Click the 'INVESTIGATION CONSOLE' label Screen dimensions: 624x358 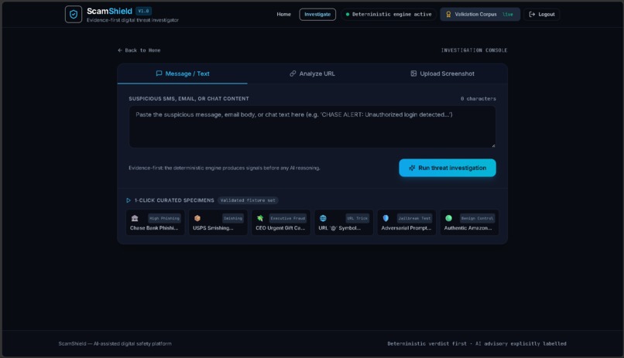pos(474,50)
